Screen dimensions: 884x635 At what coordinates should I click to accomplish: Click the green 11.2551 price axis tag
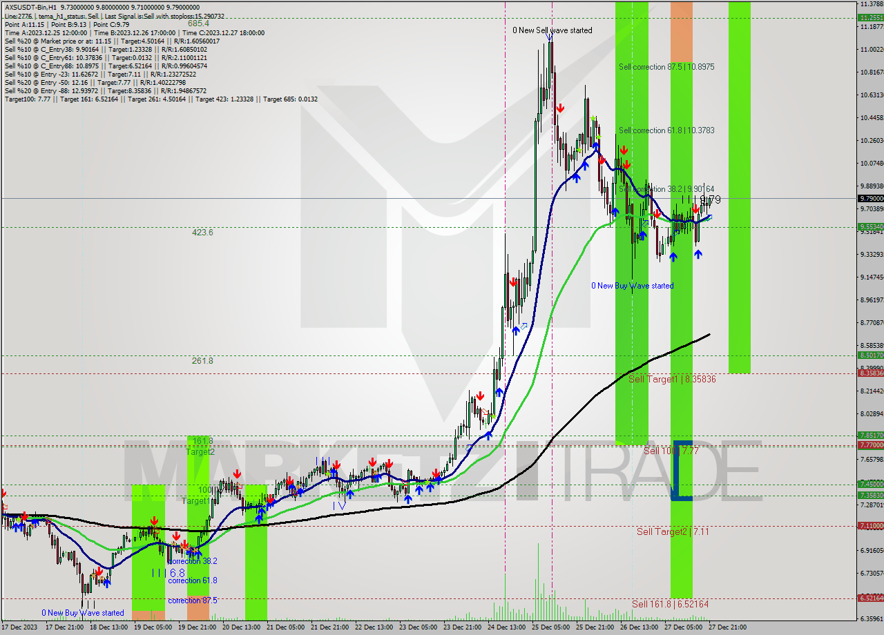[870, 18]
